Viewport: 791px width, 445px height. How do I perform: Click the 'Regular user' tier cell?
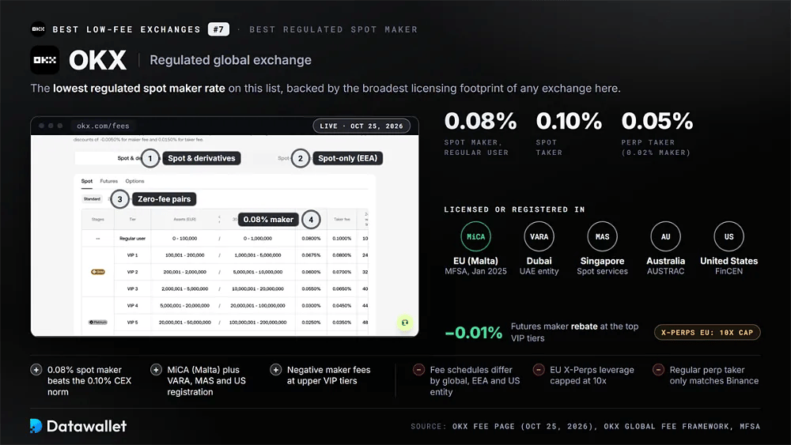pyautogui.click(x=132, y=239)
